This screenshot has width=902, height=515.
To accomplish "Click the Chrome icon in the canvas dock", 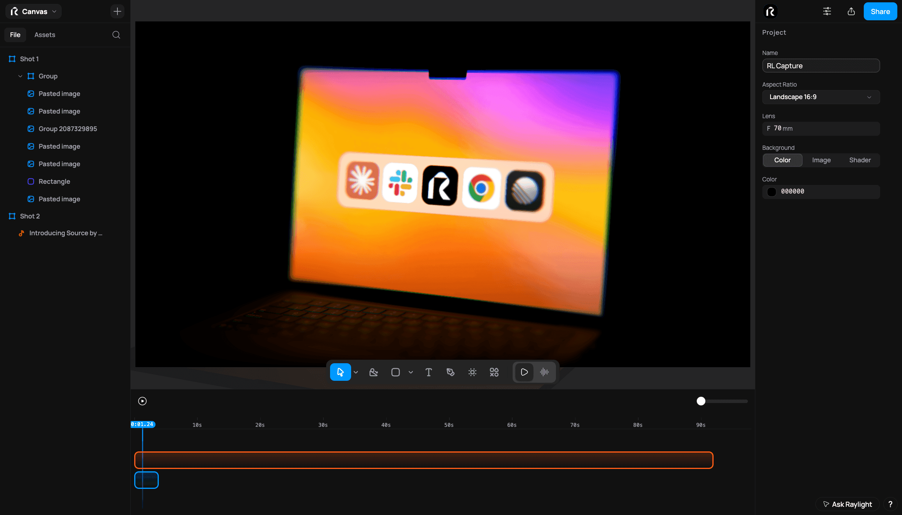I will pos(481,189).
